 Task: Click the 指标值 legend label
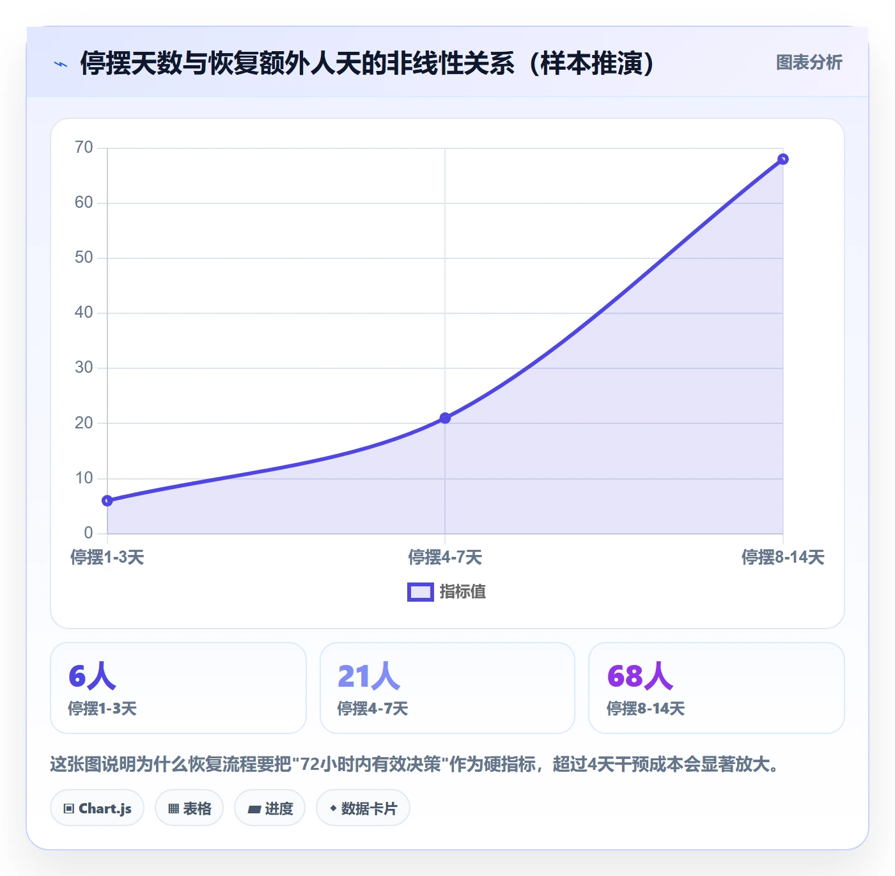click(x=463, y=592)
